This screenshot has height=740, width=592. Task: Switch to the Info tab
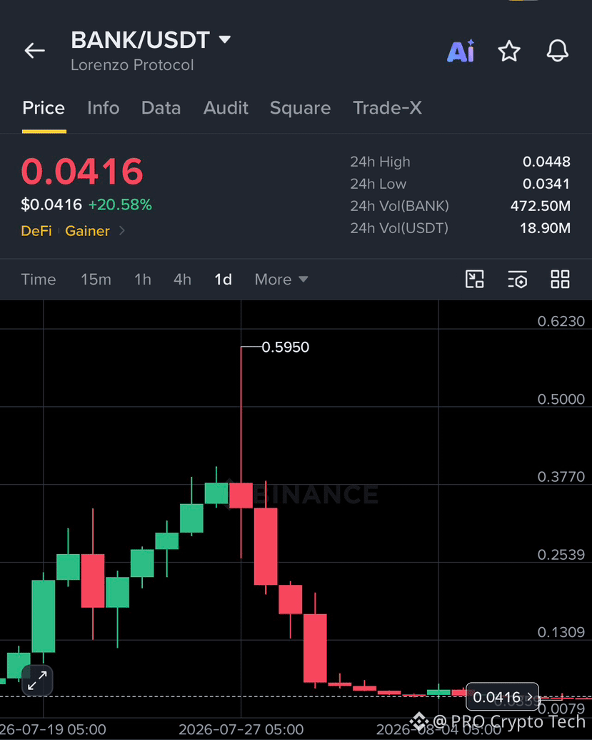[x=104, y=108]
